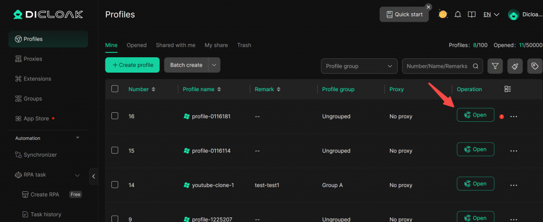Click the three-dot menu for profile-0116114
This screenshot has height=222, width=543.
[513, 150]
